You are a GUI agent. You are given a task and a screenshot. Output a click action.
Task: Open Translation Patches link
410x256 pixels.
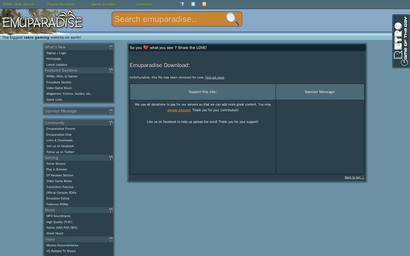point(60,187)
